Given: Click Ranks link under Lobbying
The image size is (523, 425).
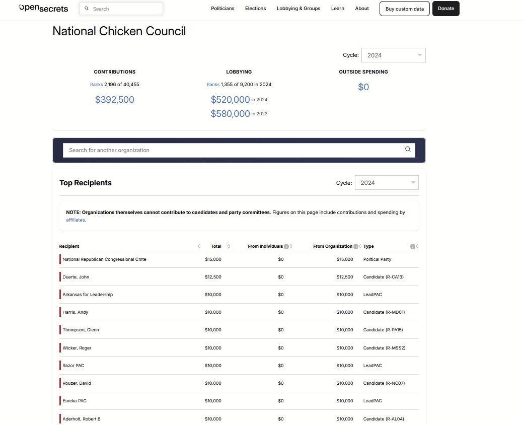Looking at the screenshot, I should coord(213,85).
